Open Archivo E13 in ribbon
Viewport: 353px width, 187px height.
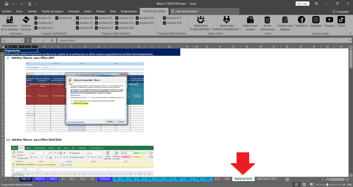click(x=172, y=18)
